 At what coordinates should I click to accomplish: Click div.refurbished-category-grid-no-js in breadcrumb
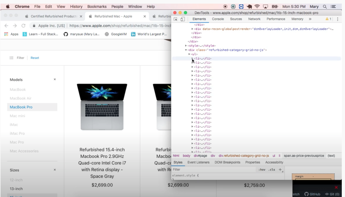pyautogui.click(x=244, y=156)
